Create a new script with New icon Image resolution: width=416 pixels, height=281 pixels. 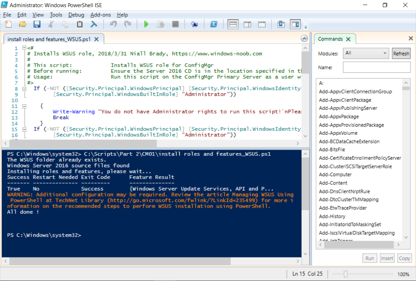point(9,25)
